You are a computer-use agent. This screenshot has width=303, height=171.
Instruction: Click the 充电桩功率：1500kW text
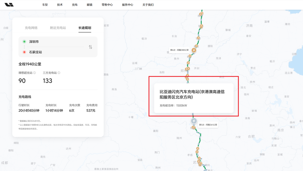pyautogui.click(x=173, y=105)
